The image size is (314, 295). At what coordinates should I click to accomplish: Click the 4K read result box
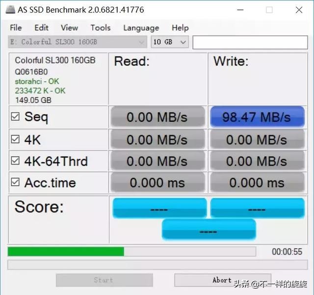158,139
